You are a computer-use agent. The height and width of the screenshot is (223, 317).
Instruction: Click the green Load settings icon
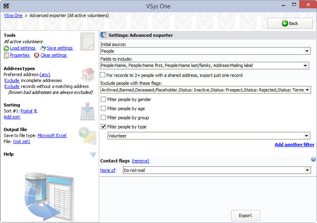(x=6, y=48)
